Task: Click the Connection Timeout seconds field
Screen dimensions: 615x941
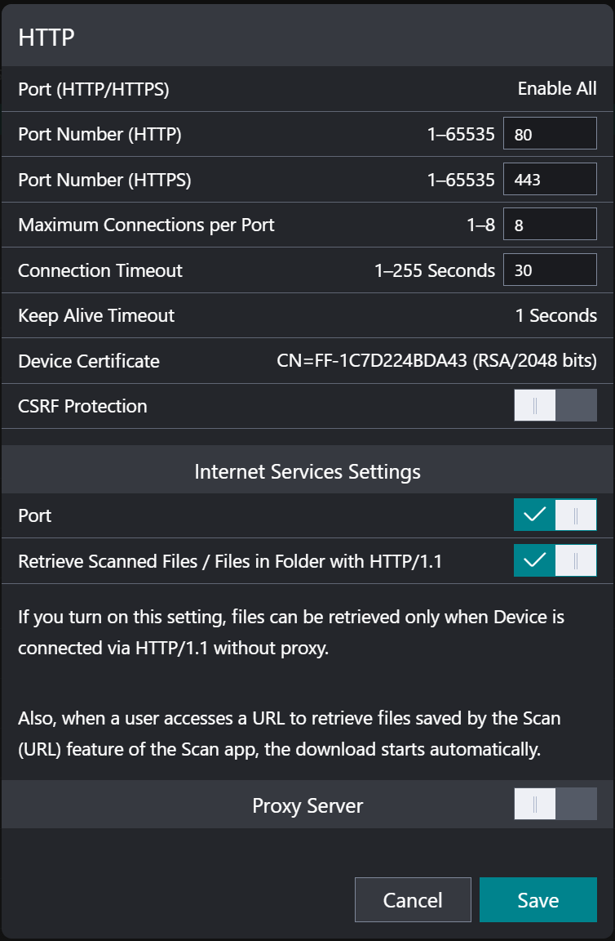Action: (x=549, y=270)
